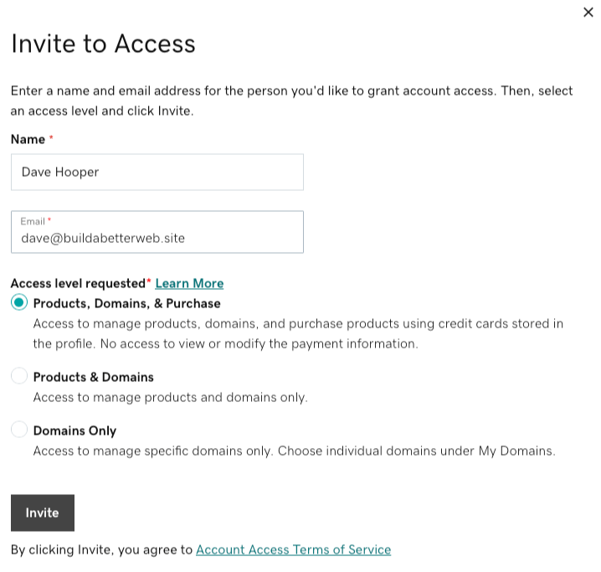
Task: Click the "Domains Only" option label
Action: click(x=74, y=430)
